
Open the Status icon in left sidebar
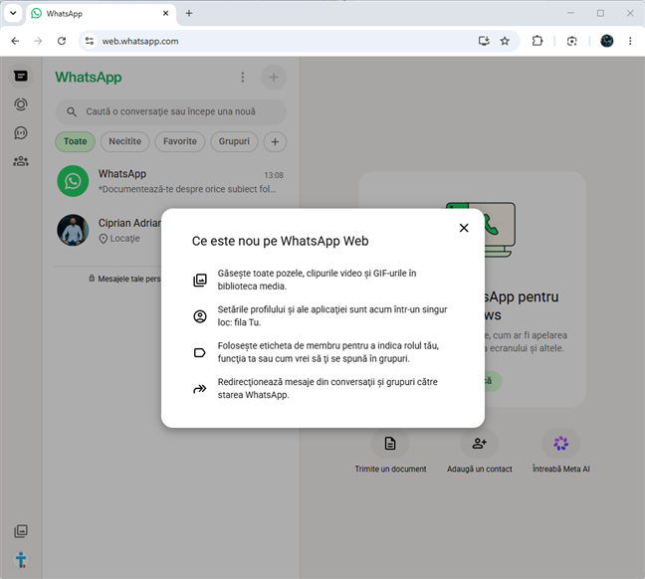coord(21,104)
